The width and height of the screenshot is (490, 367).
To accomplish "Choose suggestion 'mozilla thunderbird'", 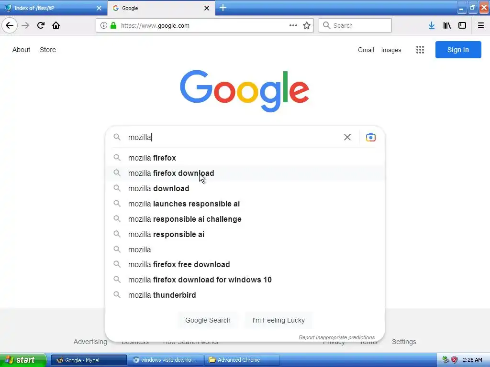I will coord(245,295).
